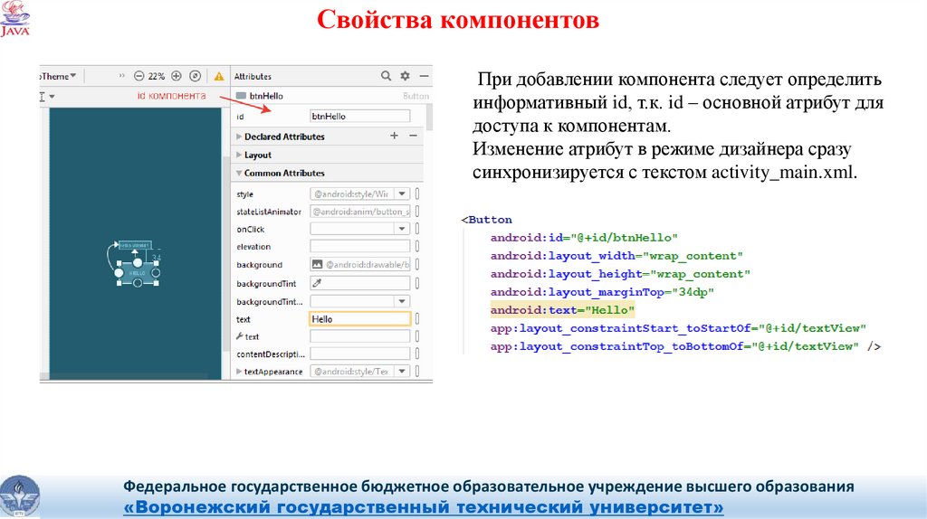Click the id field containing btnHello

point(359,116)
